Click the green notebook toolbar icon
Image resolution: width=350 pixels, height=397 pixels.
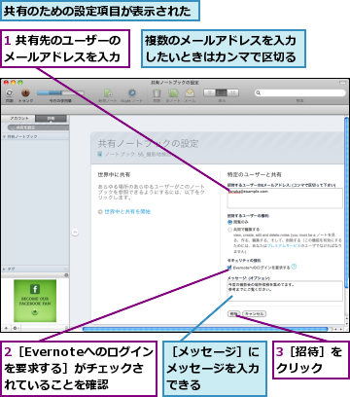pos(173,93)
